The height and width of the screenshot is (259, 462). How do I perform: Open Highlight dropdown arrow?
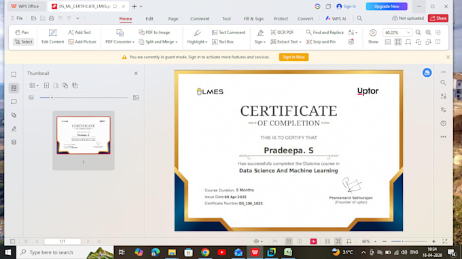pyautogui.click(x=207, y=42)
